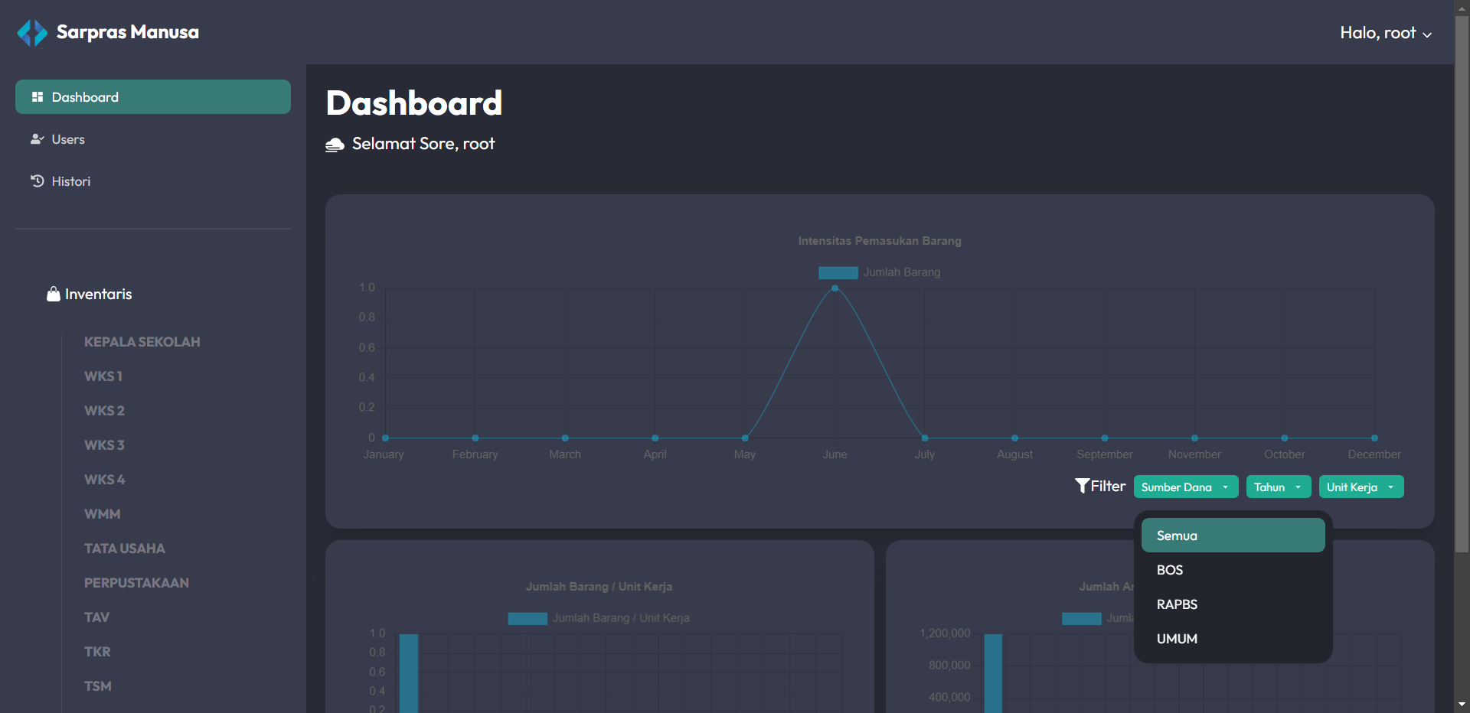
Task: Open PERPUSTAKAAN inventory
Action: pyautogui.click(x=136, y=583)
